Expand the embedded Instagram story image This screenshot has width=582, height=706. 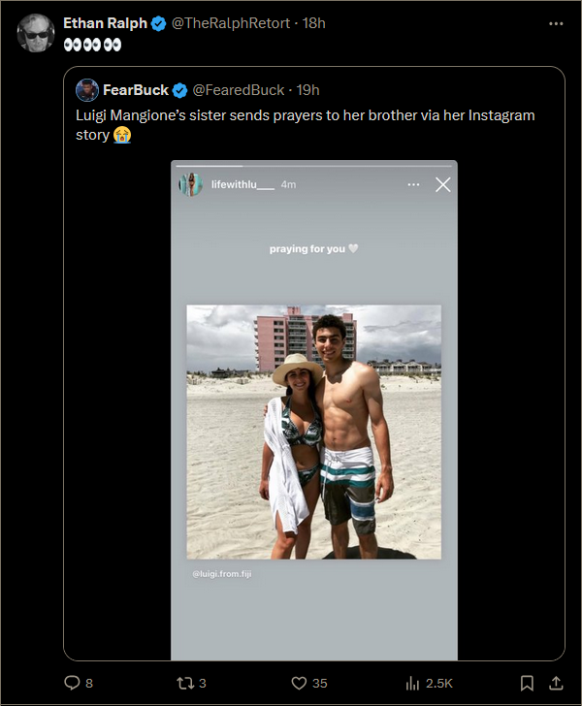pyautogui.click(x=314, y=409)
